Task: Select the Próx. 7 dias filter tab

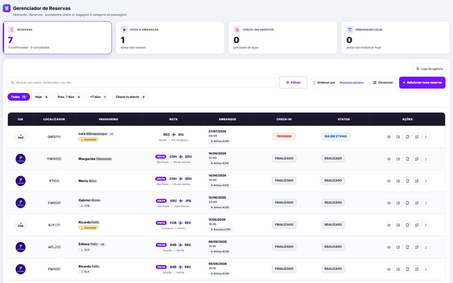Action: (x=69, y=97)
